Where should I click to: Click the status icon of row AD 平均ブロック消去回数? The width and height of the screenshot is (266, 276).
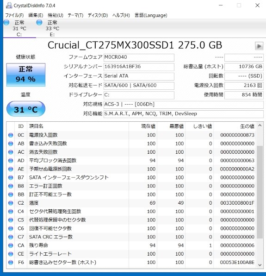pyautogui.click(x=11, y=161)
